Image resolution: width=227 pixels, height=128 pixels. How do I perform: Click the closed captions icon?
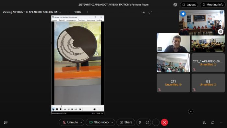(x=6, y=122)
